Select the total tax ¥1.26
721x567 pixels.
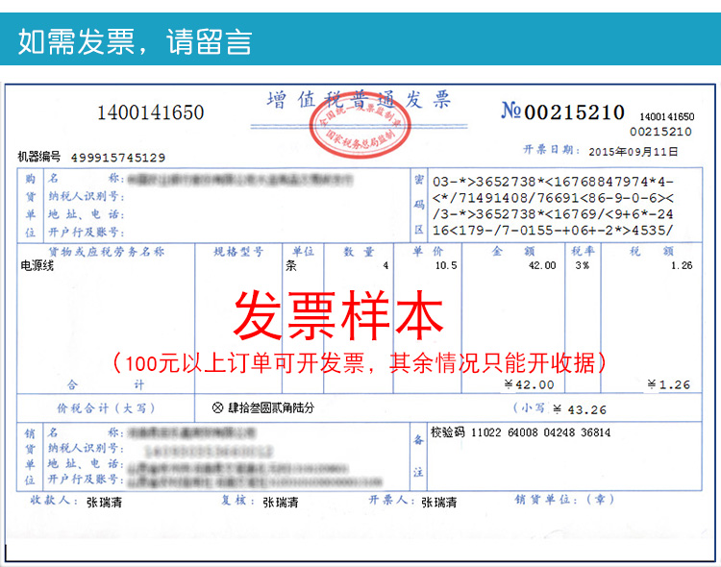pyautogui.click(x=669, y=384)
